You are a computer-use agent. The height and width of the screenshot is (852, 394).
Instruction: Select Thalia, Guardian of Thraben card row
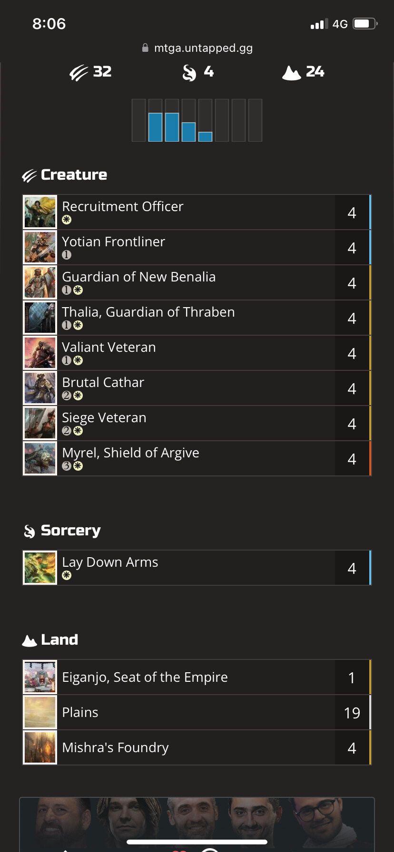click(x=197, y=317)
